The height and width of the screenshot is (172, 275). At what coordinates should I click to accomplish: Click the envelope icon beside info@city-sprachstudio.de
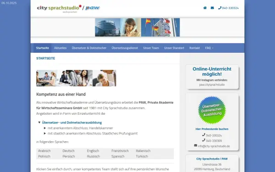[196, 145]
